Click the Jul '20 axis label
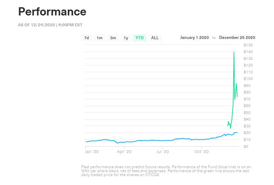The height and width of the screenshot is (185, 274). click(x=162, y=152)
